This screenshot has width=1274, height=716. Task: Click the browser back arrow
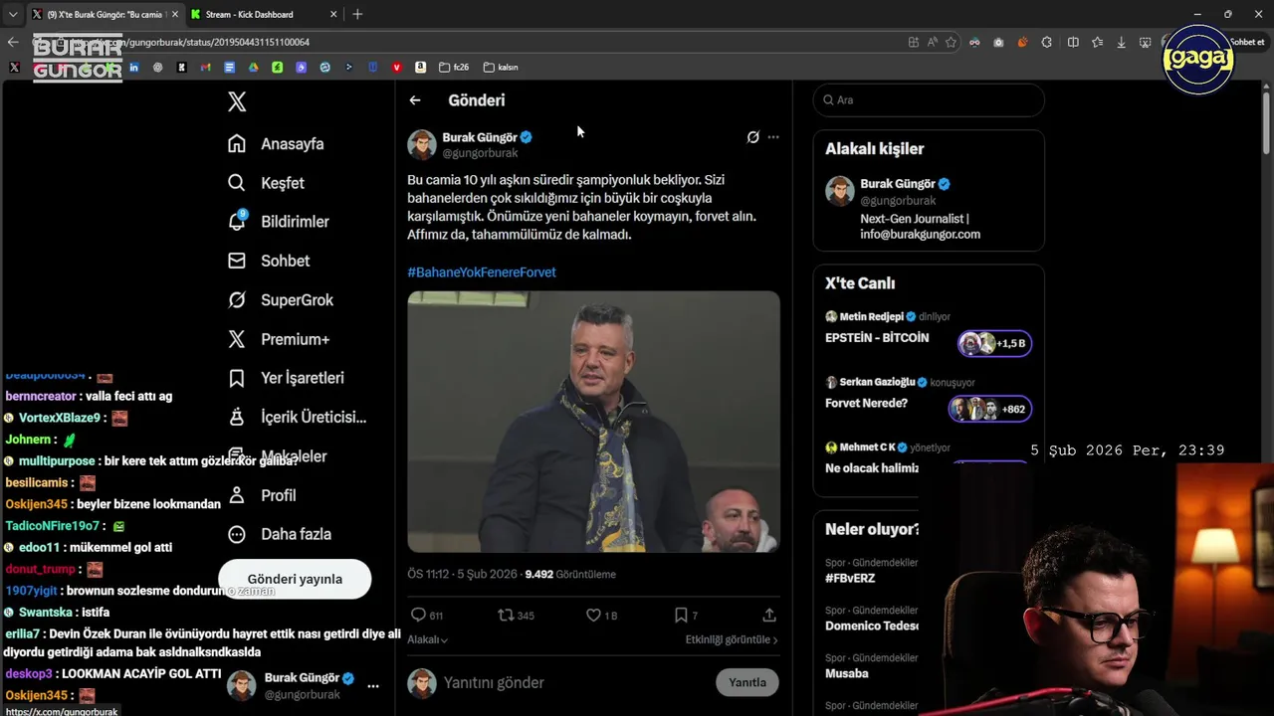13,42
